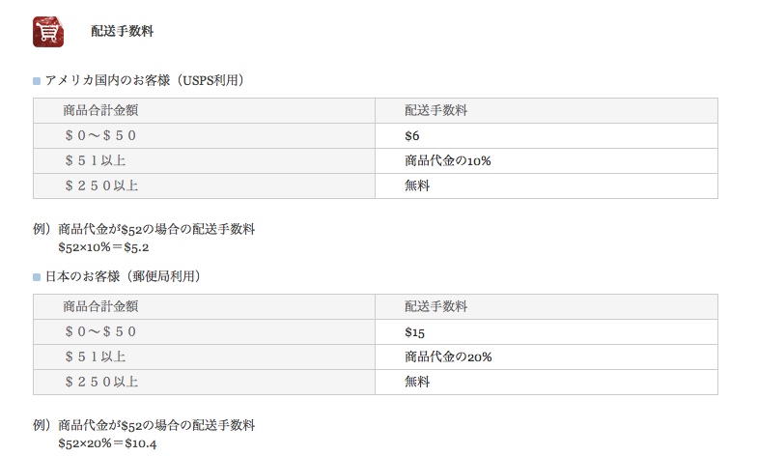Click ＄２５０以上 in the USPS table
The width and height of the screenshot is (758, 456).
tap(100, 185)
